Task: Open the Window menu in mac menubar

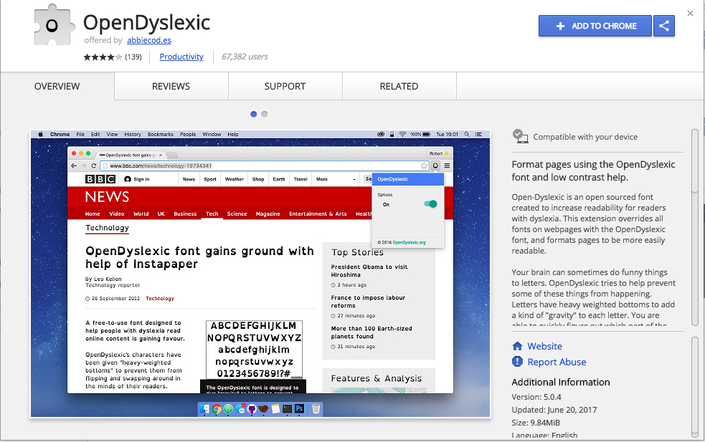Action: [x=212, y=134]
